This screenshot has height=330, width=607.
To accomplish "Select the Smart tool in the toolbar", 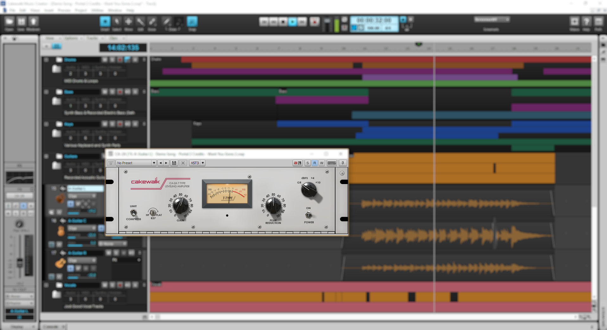I will (x=105, y=22).
